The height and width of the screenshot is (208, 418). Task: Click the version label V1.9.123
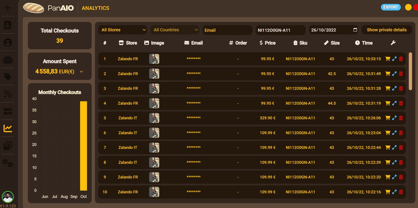coord(8,206)
